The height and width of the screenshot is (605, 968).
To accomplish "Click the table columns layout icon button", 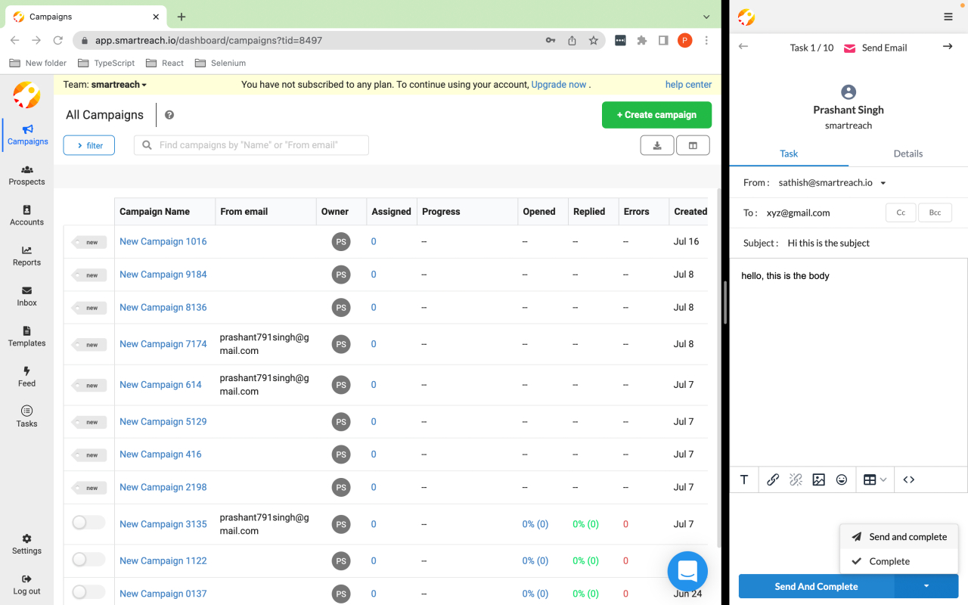I will (x=693, y=145).
